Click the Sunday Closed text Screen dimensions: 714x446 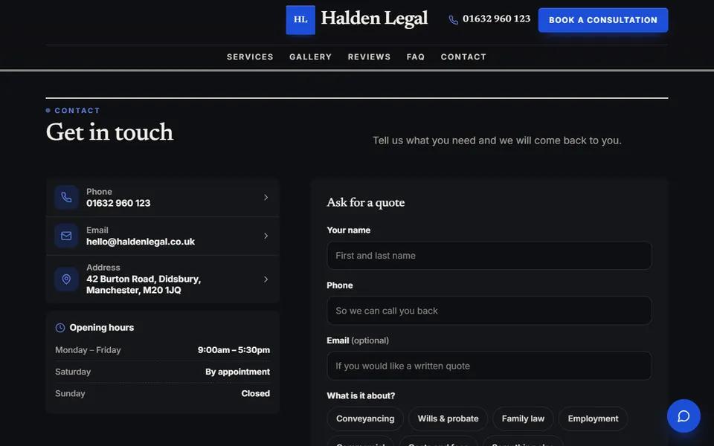[255, 394]
